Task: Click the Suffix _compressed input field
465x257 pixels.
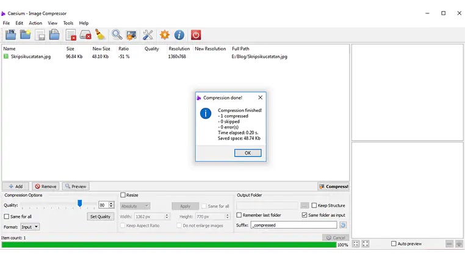Action: (294, 225)
